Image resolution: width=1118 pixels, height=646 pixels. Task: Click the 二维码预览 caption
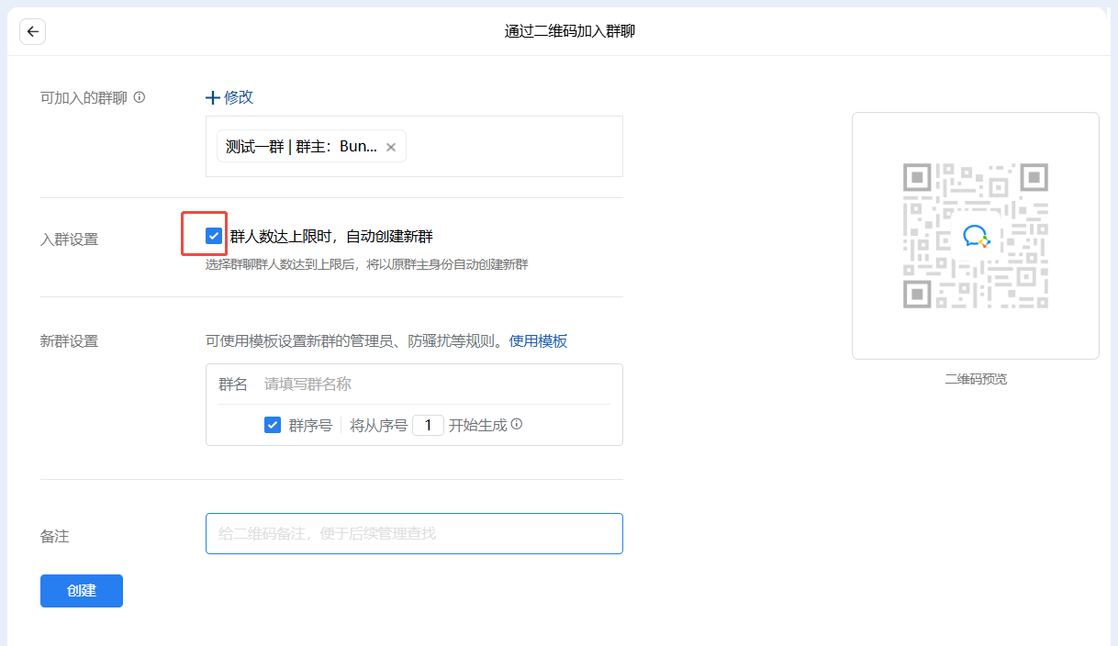pos(976,379)
